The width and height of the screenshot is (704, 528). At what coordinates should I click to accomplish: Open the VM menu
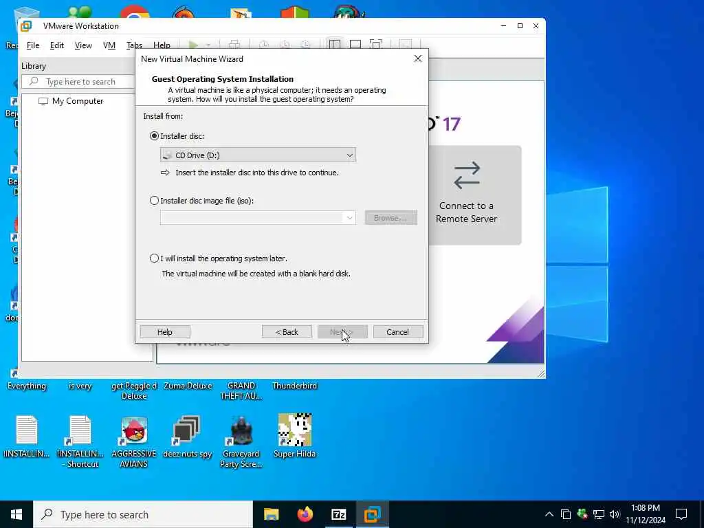[x=109, y=45]
